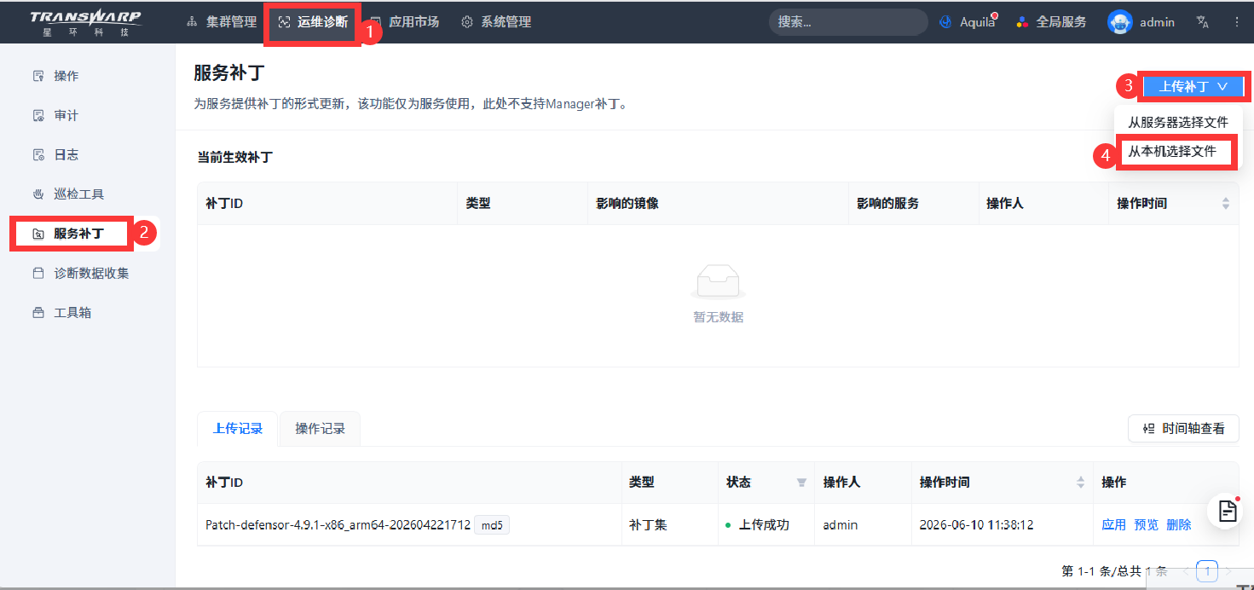This screenshot has height=590, width=1254.
Task: Switch to 上传记录 tab
Action: tap(238, 428)
